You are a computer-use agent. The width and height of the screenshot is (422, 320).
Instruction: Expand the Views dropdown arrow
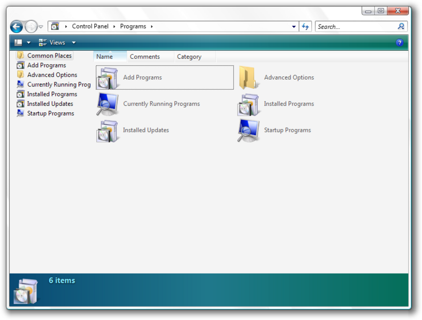click(74, 43)
